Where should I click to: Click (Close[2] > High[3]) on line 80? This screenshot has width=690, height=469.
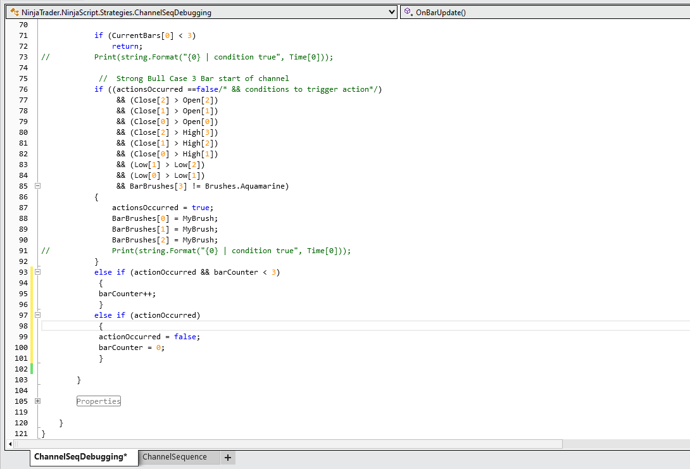[x=174, y=132]
